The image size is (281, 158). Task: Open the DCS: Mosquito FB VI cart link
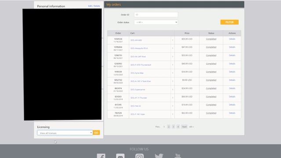pos(139,48)
